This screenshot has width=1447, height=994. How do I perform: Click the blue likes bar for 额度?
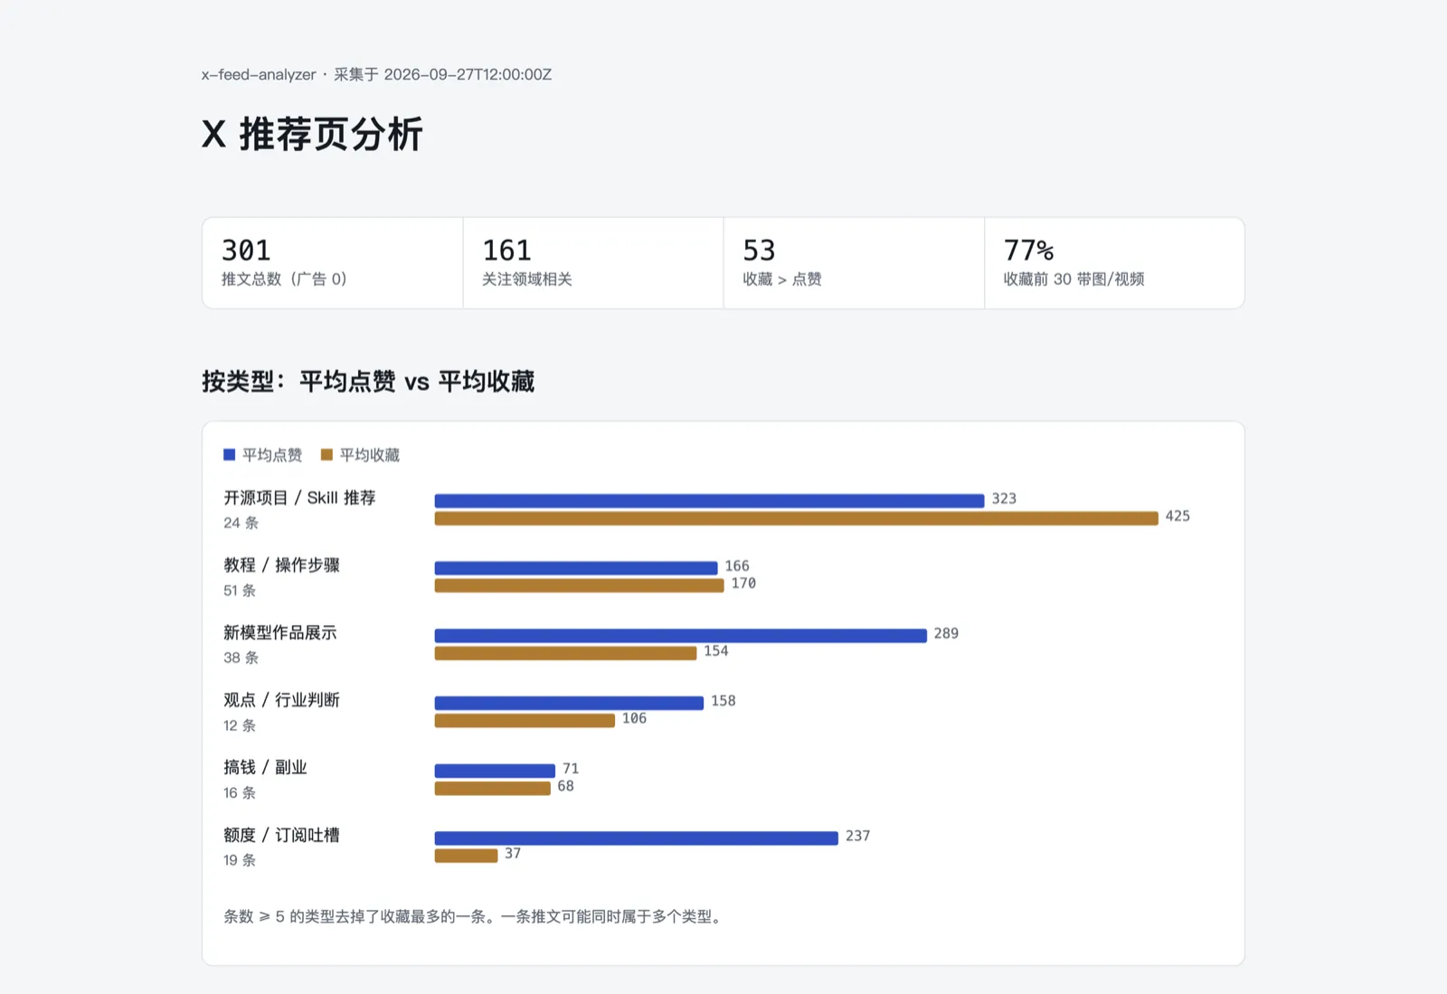pyautogui.click(x=636, y=838)
